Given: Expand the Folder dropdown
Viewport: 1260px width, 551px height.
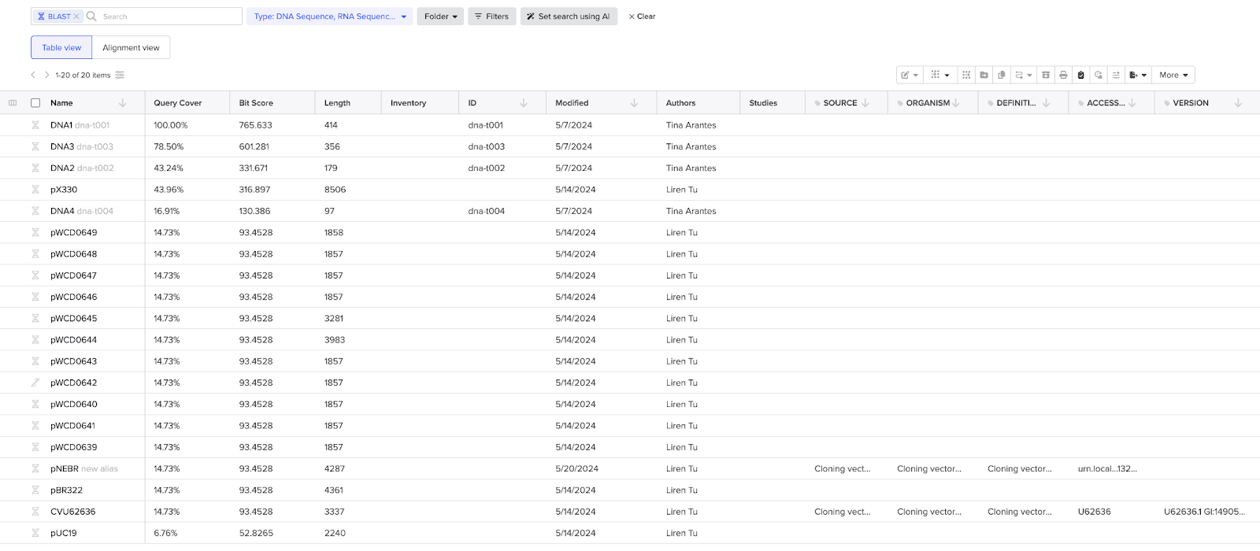Looking at the screenshot, I should point(440,17).
